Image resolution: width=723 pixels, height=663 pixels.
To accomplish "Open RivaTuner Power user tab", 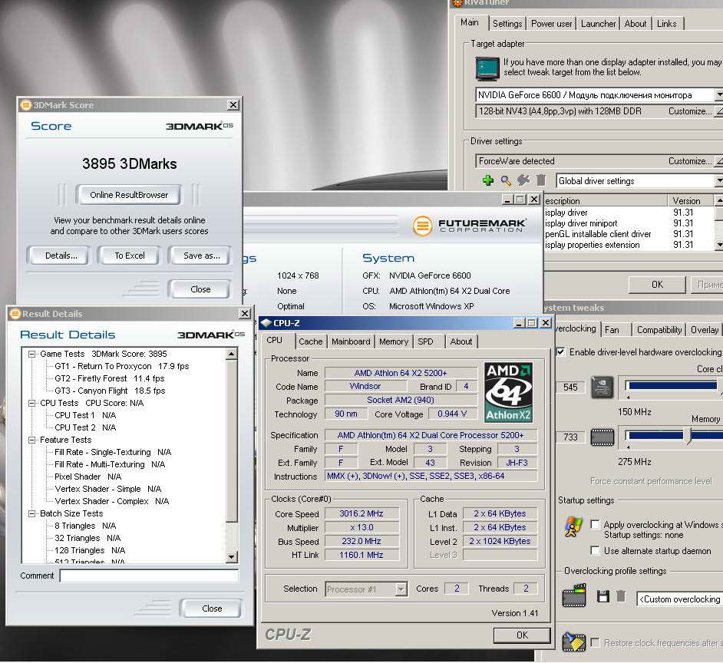I will [552, 24].
